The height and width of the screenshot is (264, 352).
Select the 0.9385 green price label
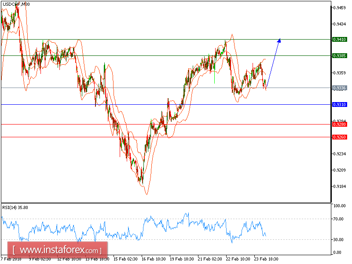pos(340,56)
